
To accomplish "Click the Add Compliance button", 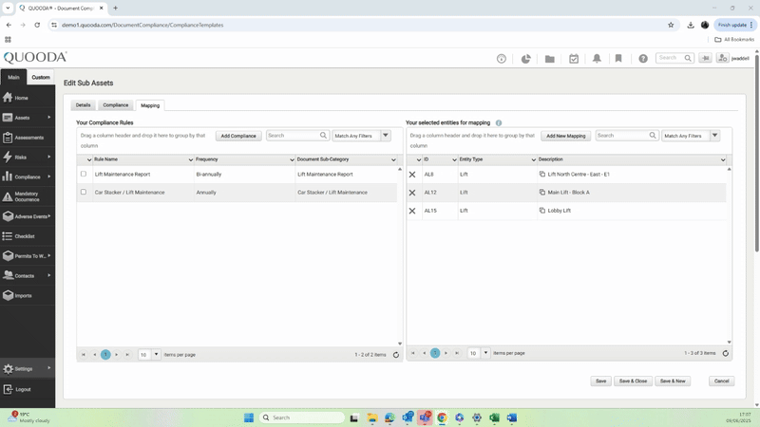I will (238, 136).
